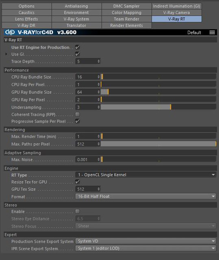The height and width of the screenshot is (260, 219).
Task: Open the Production Scene Export System dropdown
Action: 146,241
